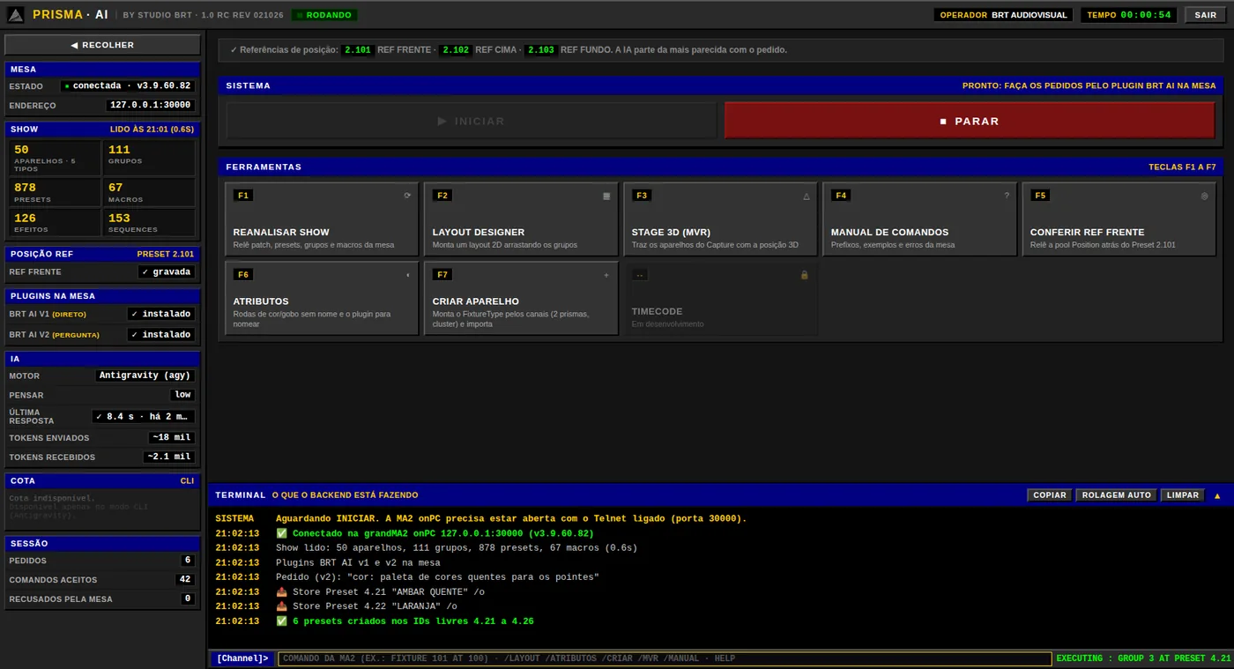The image size is (1234, 669).
Task: Open Manual de Comandos tool
Action: 919,219
